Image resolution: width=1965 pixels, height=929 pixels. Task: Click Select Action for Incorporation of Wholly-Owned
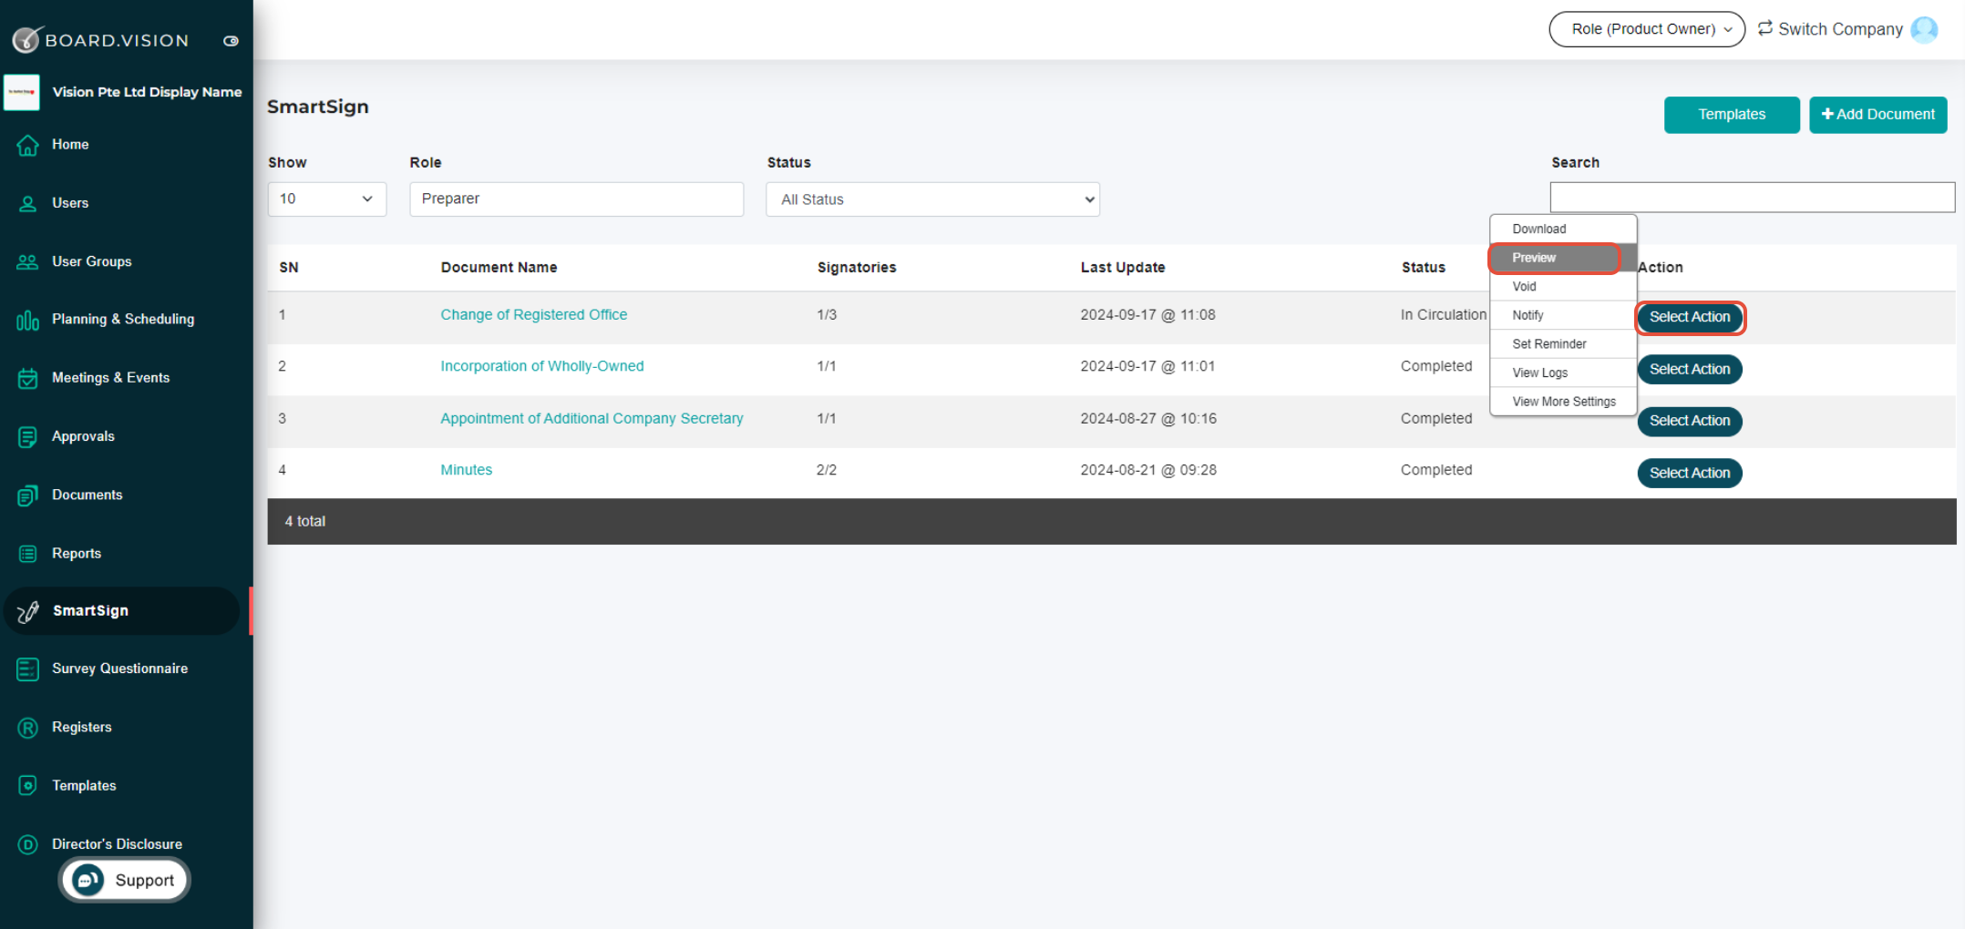pos(1690,369)
